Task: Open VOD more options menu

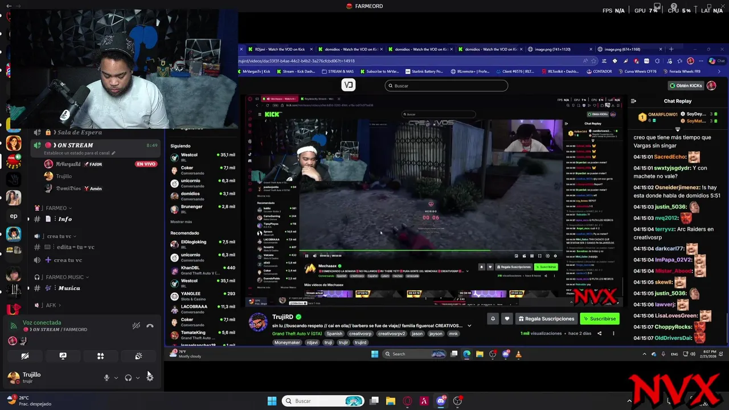Action: click(x=613, y=333)
